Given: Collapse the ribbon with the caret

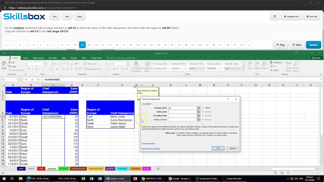Looking at the screenshot, I should (x=321, y=74).
